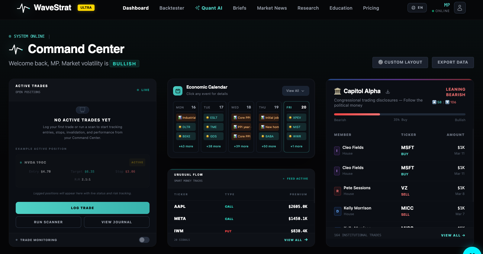483x254 pixels.
Task: Expand +1 more events on Friday
Action: point(296,146)
